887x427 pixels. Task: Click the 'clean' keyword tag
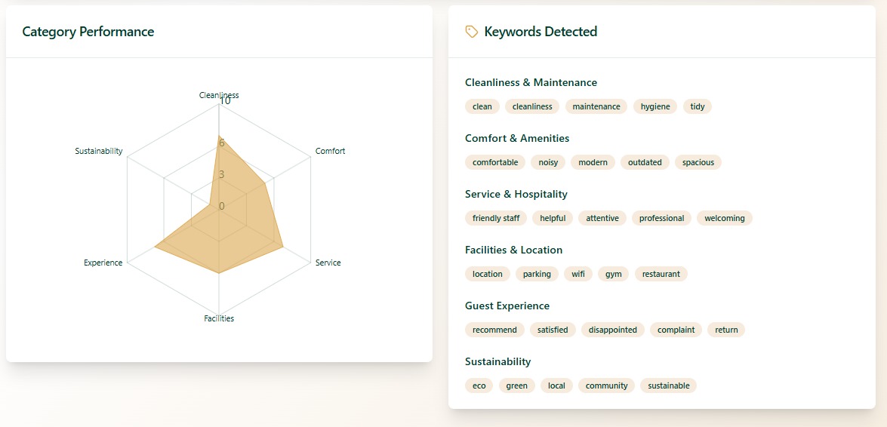tap(482, 106)
